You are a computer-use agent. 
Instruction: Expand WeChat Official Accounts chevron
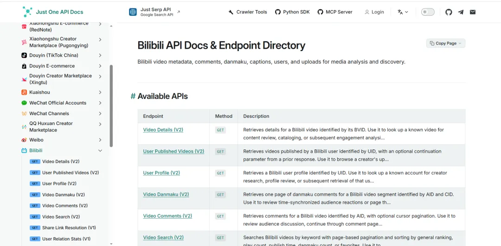(100, 103)
